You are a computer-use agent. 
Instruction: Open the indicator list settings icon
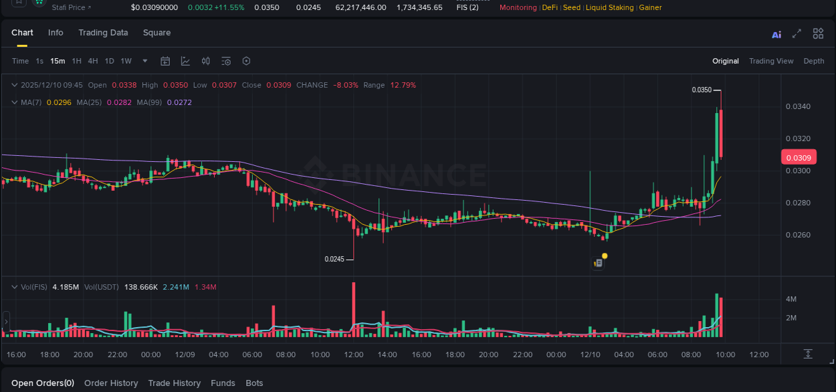(225, 61)
